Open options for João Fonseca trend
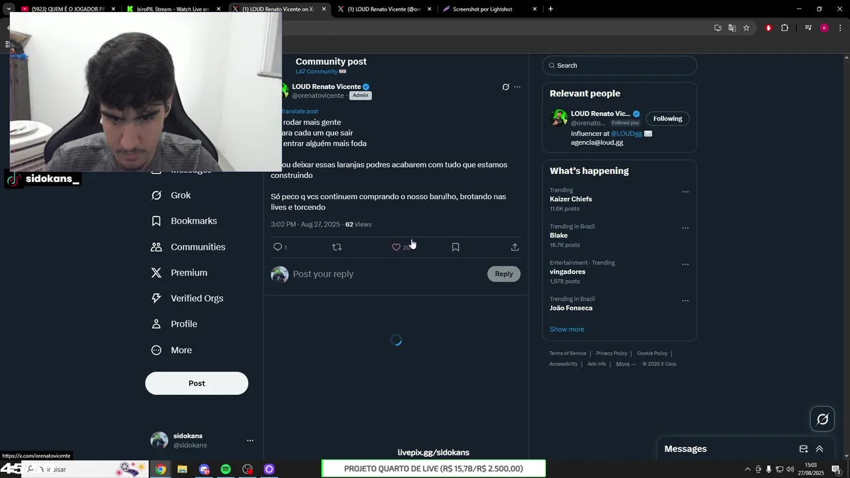850x478 pixels. coord(685,300)
